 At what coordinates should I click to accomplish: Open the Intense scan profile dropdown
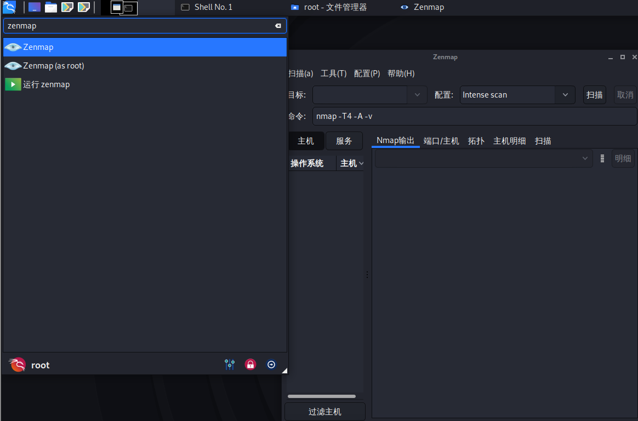click(x=565, y=94)
